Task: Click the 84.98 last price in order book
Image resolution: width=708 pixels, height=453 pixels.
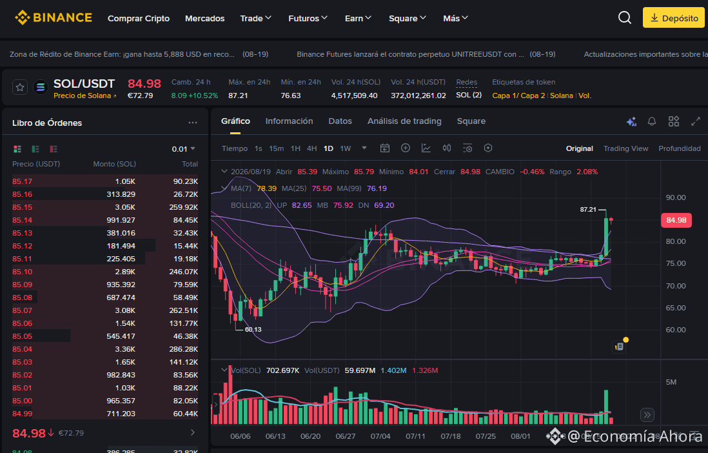Action: (x=28, y=433)
